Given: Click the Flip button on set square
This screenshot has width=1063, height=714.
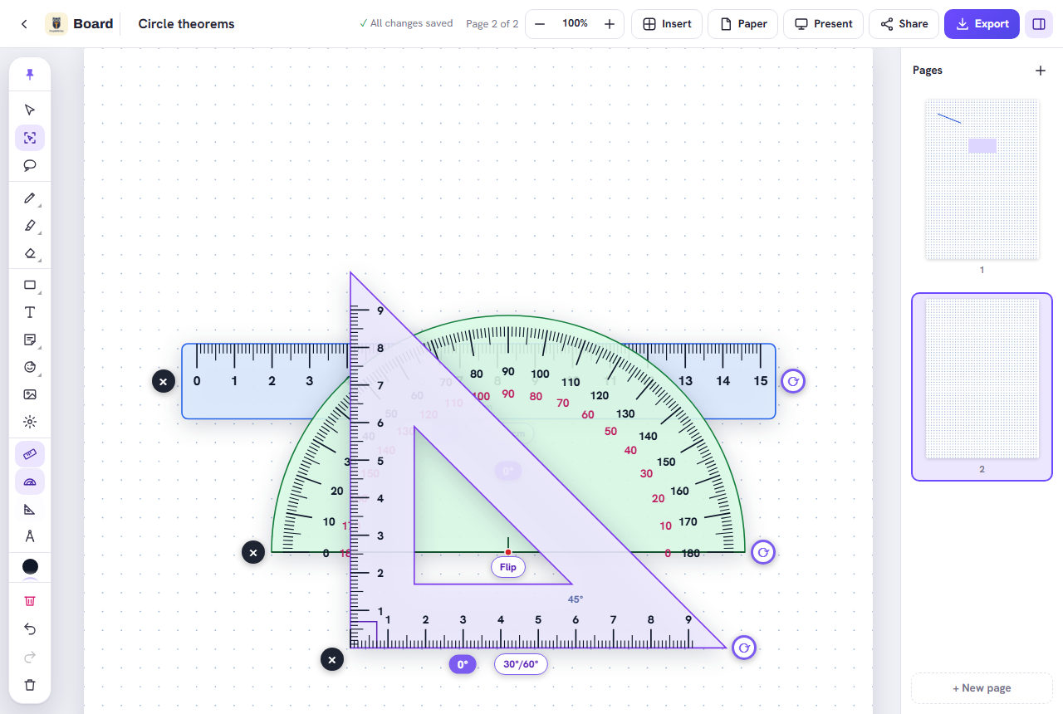Looking at the screenshot, I should (508, 567).
